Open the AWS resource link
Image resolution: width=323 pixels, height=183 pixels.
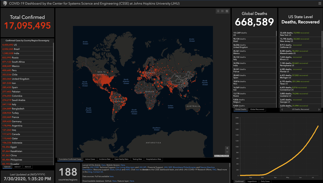128,170
